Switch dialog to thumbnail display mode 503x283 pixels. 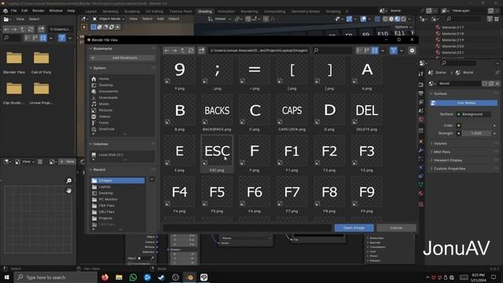click(x=374, y=50)
